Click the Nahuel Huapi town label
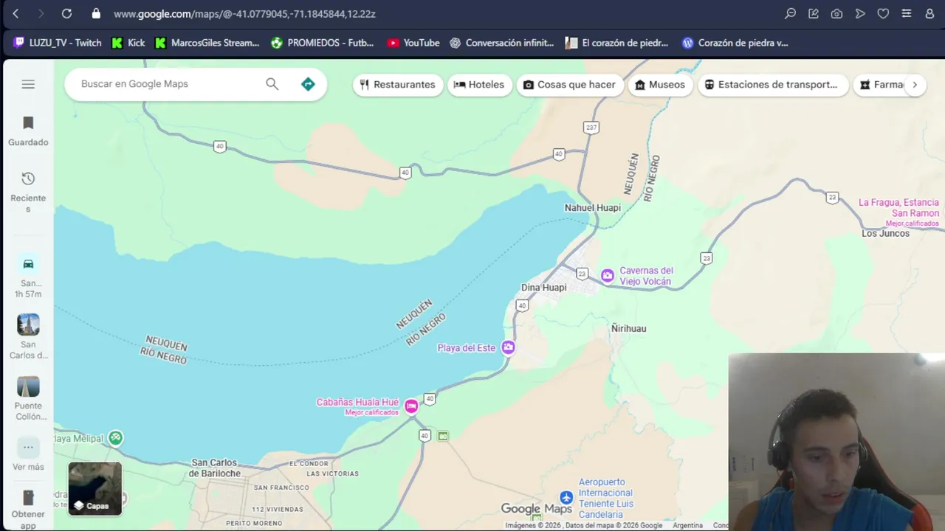Screen dimensions: 945x531 [593, 208]
